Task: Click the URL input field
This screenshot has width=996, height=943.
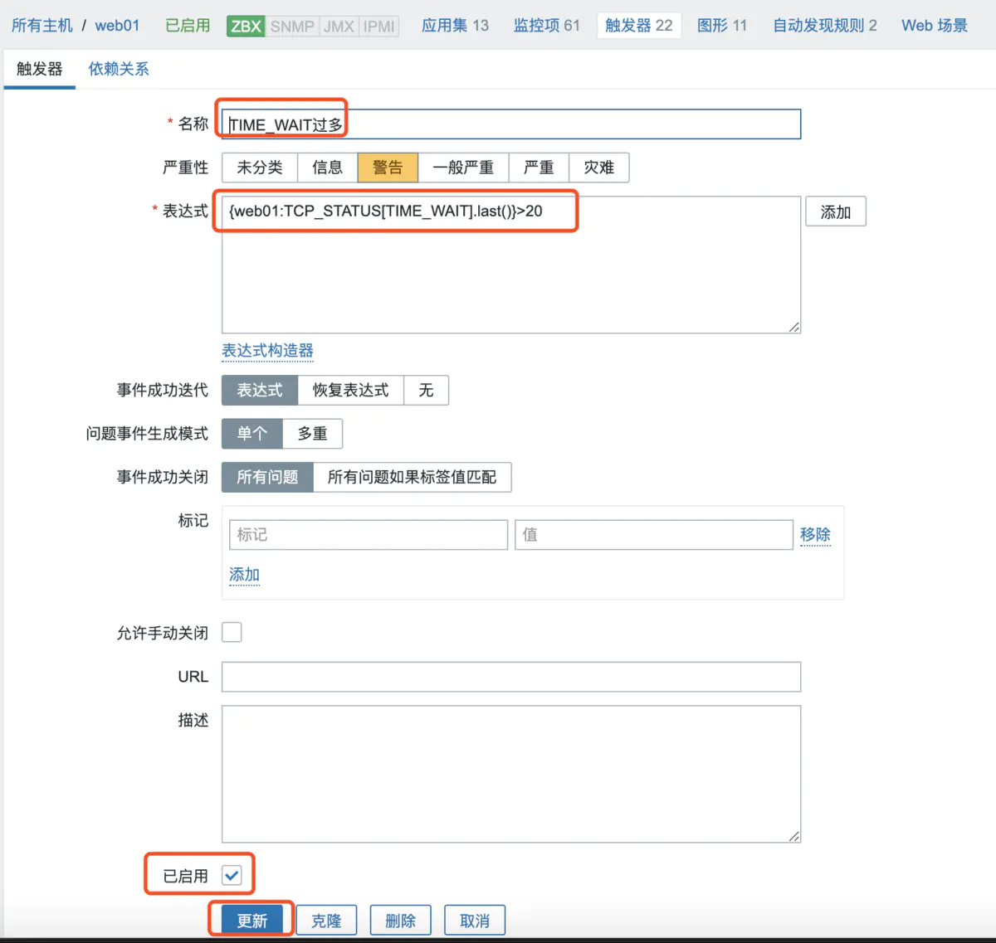Action: [x=510, y=676]
